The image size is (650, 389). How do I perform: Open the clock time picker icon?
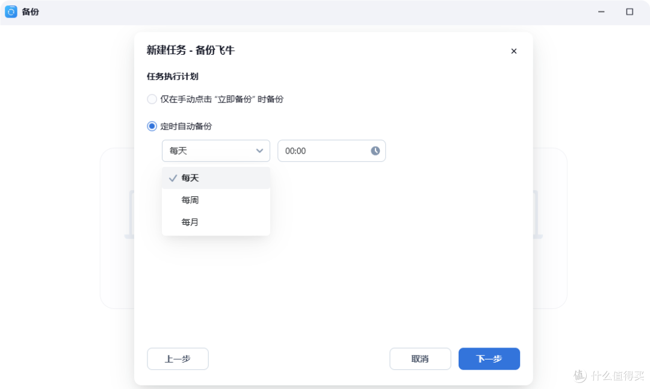click(375, 151)
